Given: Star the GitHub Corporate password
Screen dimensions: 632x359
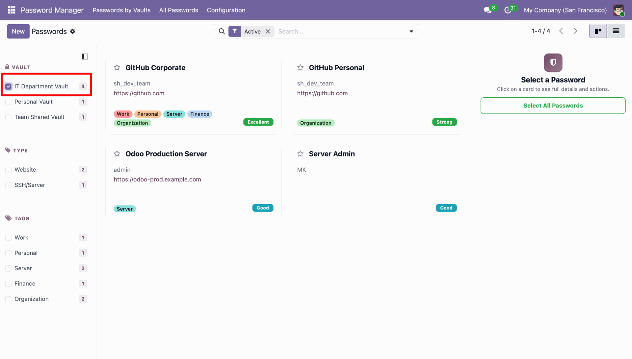Looking at the screenshot, I should 117,68.
